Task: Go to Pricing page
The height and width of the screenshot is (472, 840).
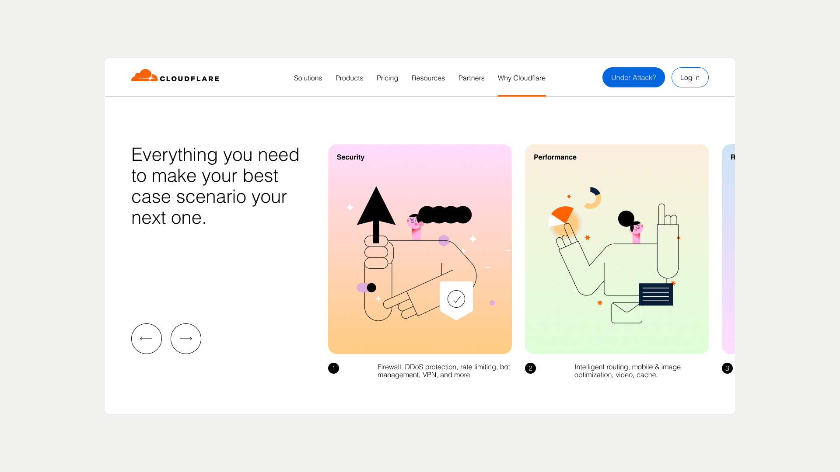Action: point(387,78)
